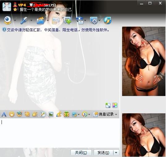Start a voice call with microphone icon
166x157 pixels.
[x=24, y=20]
